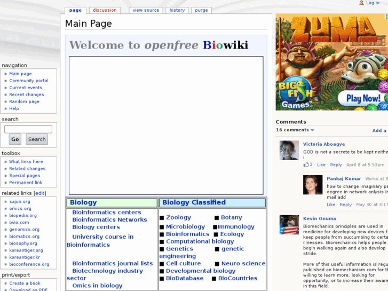The width and height of the screenshot is (388, 291).
Task: Open the history tab
Action: 177,10
